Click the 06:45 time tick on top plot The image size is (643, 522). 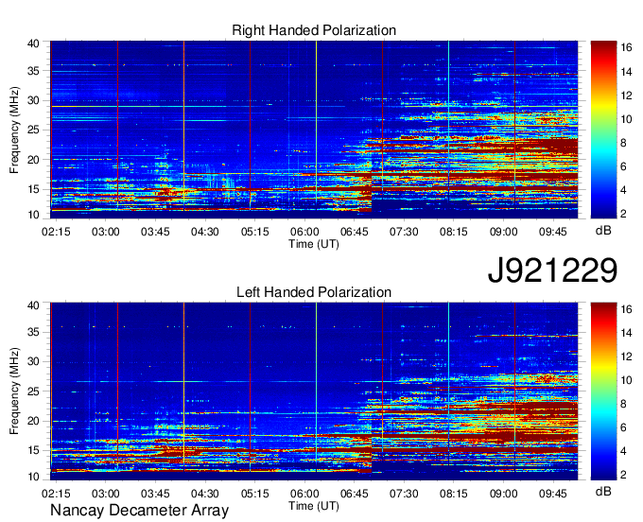pyautogui.click(x=354, y=232)
